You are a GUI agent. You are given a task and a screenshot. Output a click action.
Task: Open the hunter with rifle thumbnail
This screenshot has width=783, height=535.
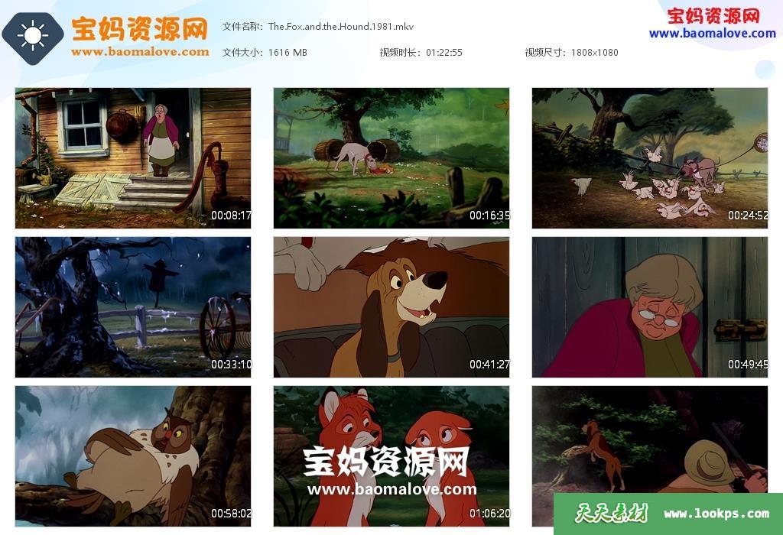tap(650, 439)
